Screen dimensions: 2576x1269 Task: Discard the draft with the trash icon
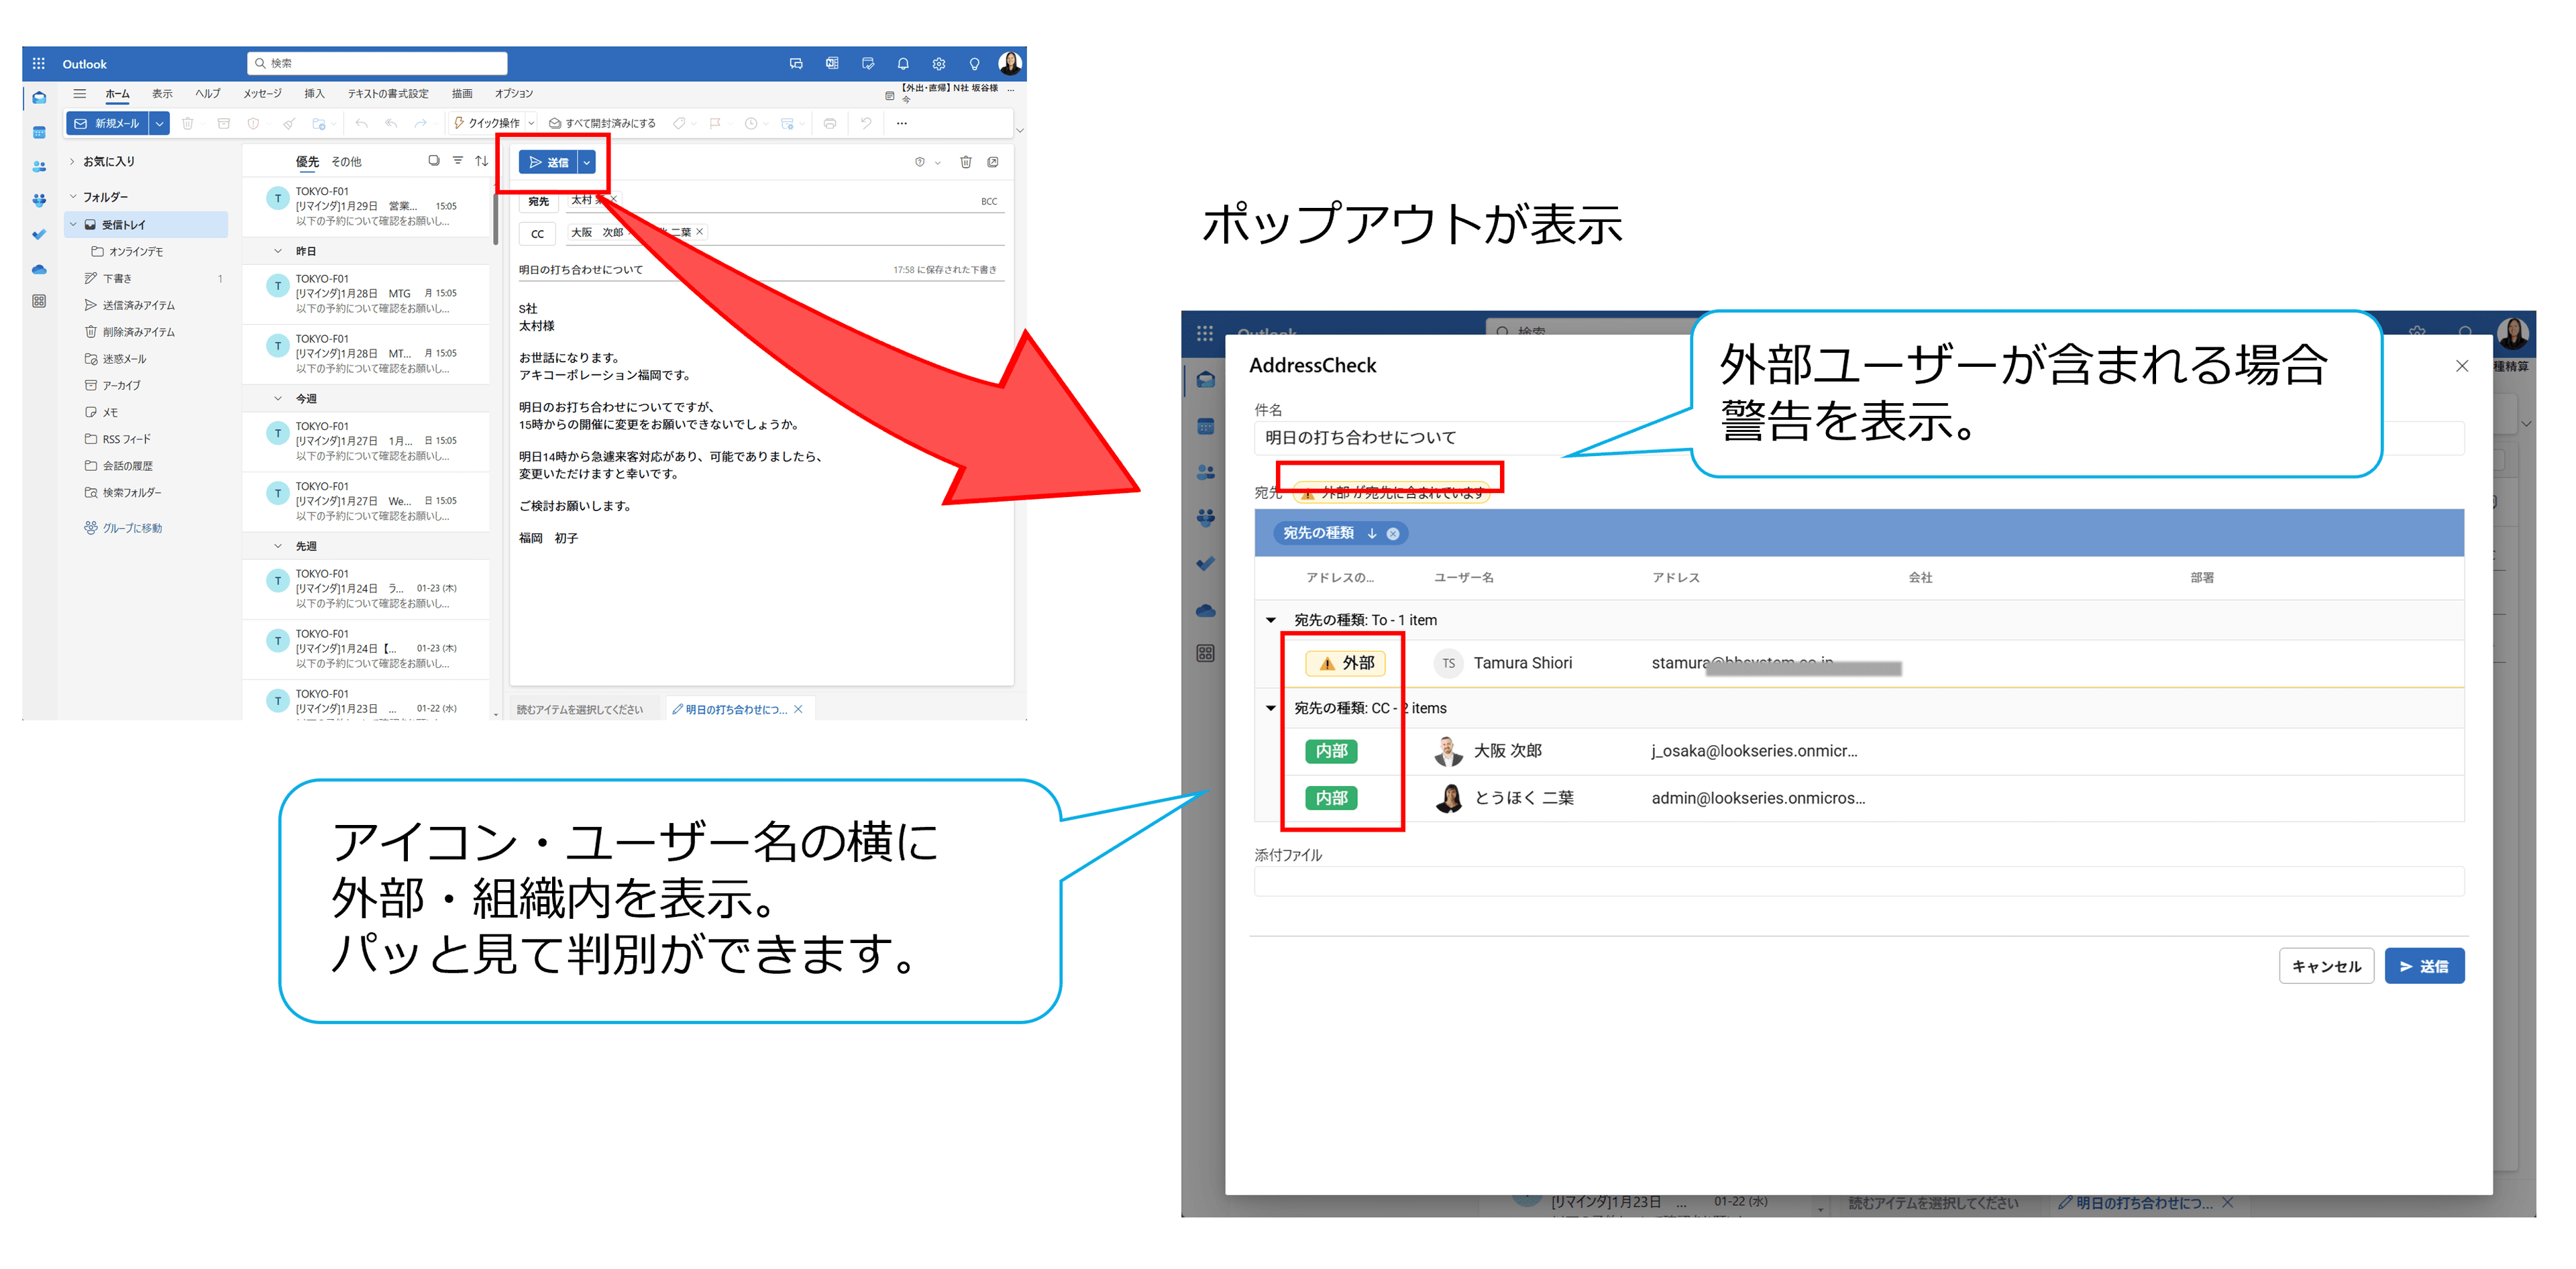pyautogui.click(x=966, y=161)
